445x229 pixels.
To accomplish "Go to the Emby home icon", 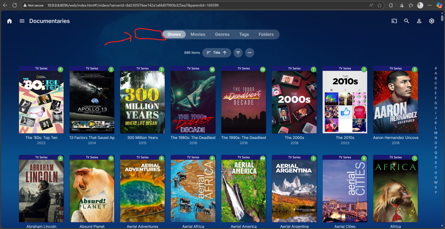I will point(10,21).
